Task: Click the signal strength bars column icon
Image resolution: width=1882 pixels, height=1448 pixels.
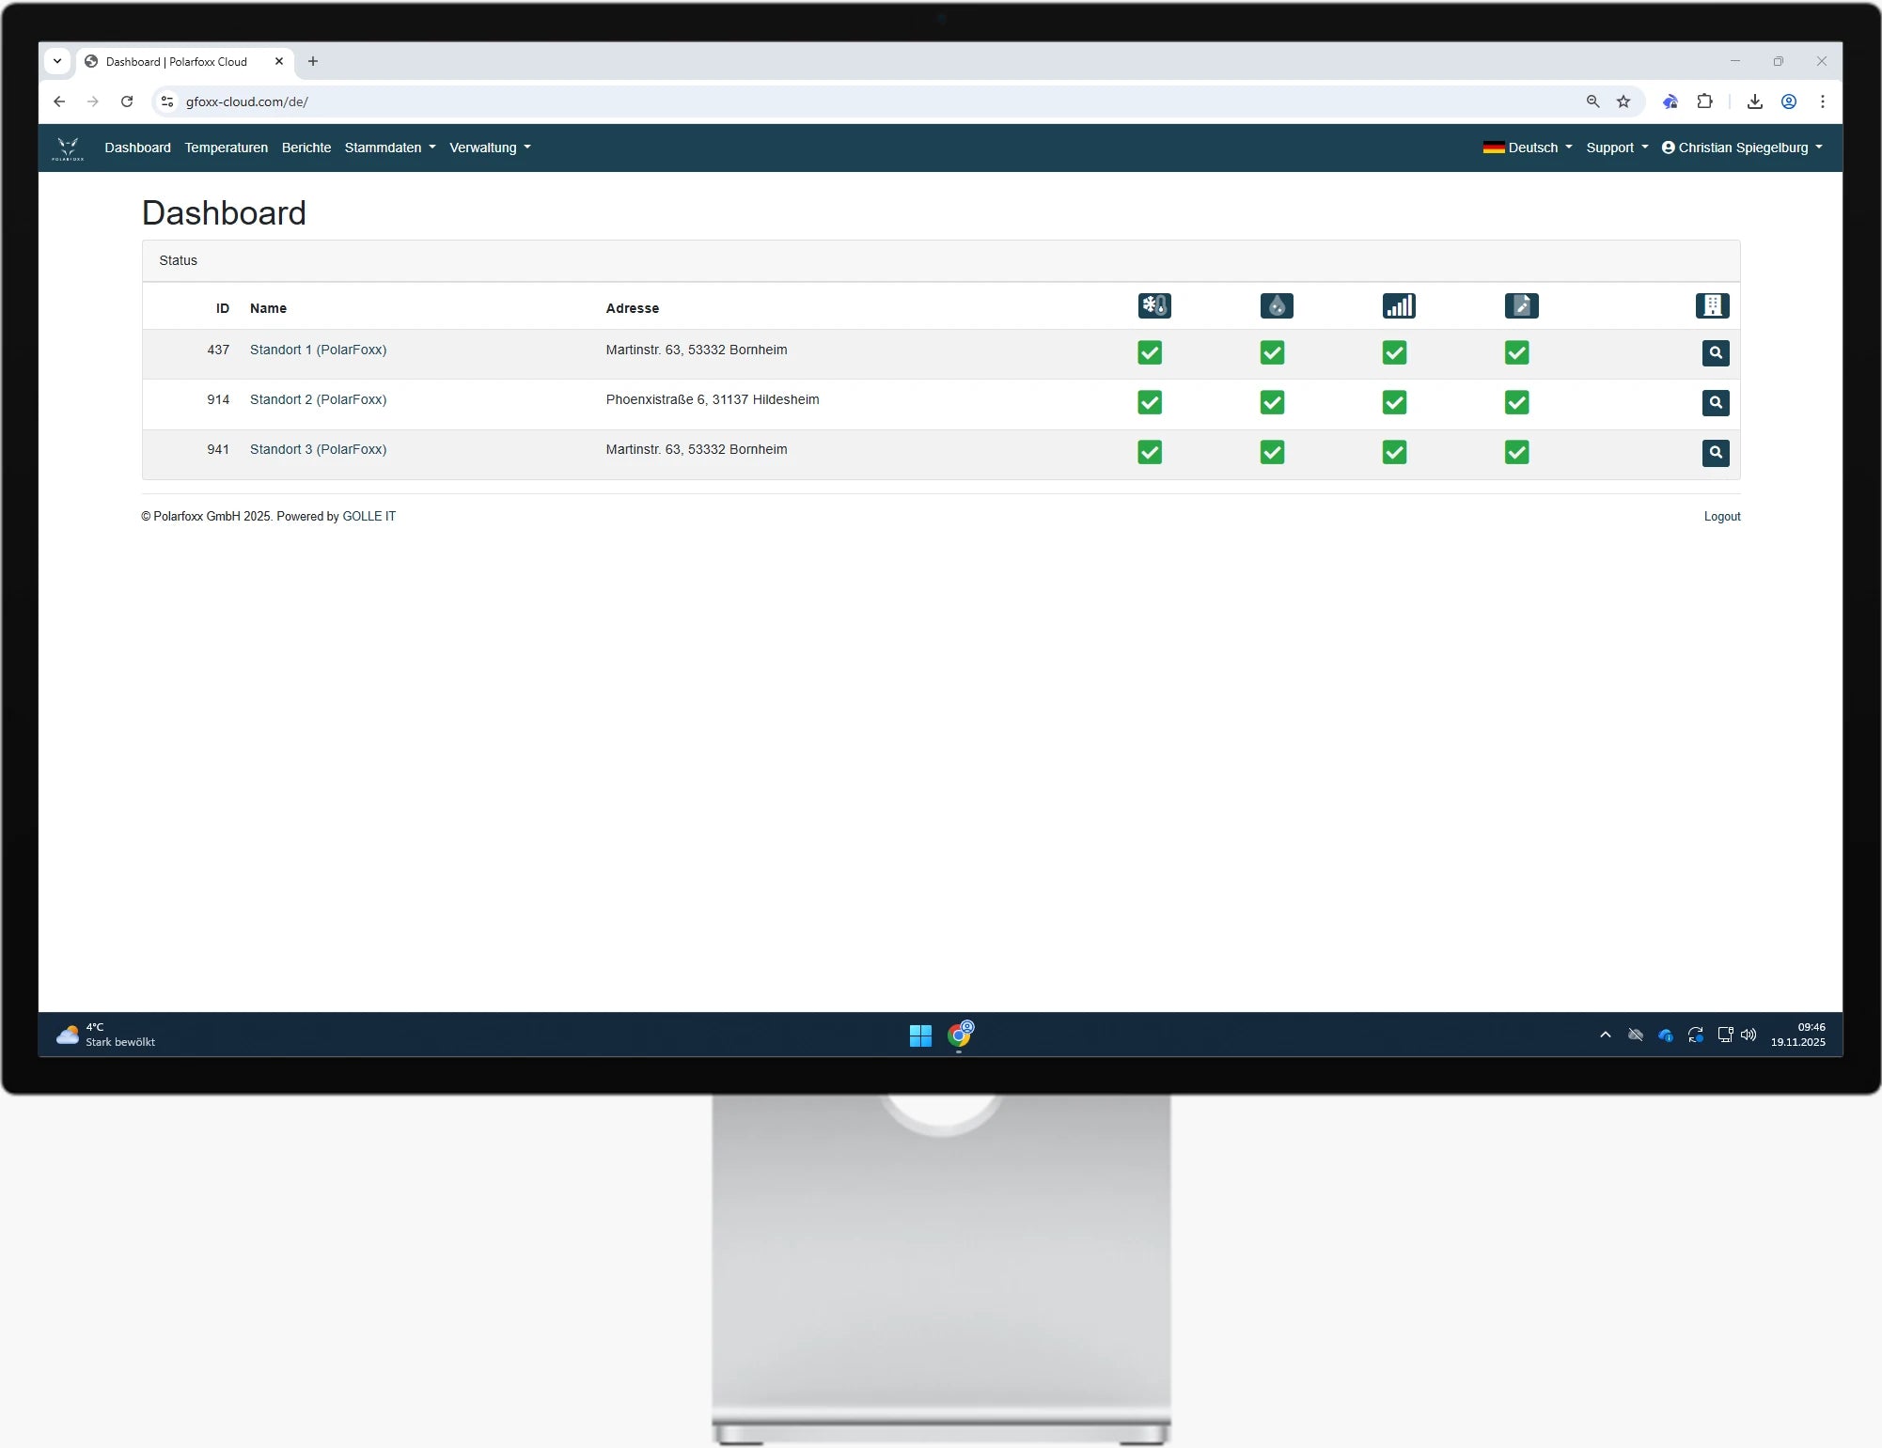Action: pyautogui.click(x=1398, y=305)
